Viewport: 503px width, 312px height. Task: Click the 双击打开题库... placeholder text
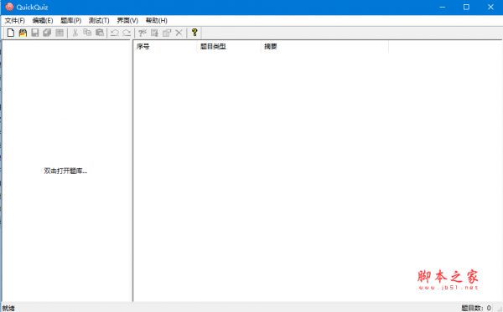[65, 171]
